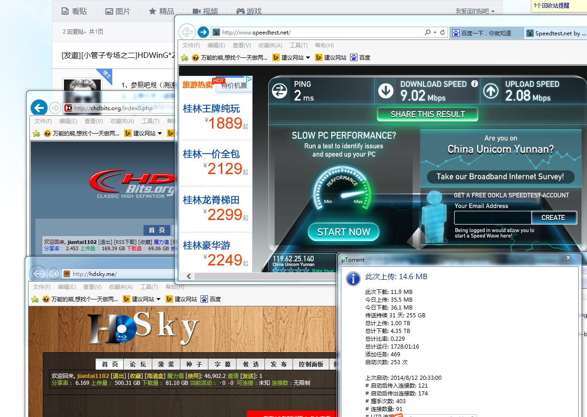Expand address bar dropdown in Speedtest window

[x=435, y=33]
